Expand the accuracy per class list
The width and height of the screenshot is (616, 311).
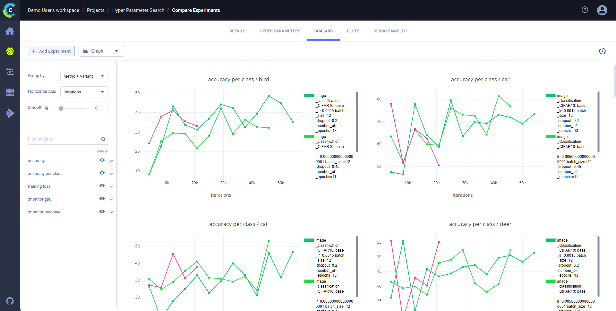(111, 174)
